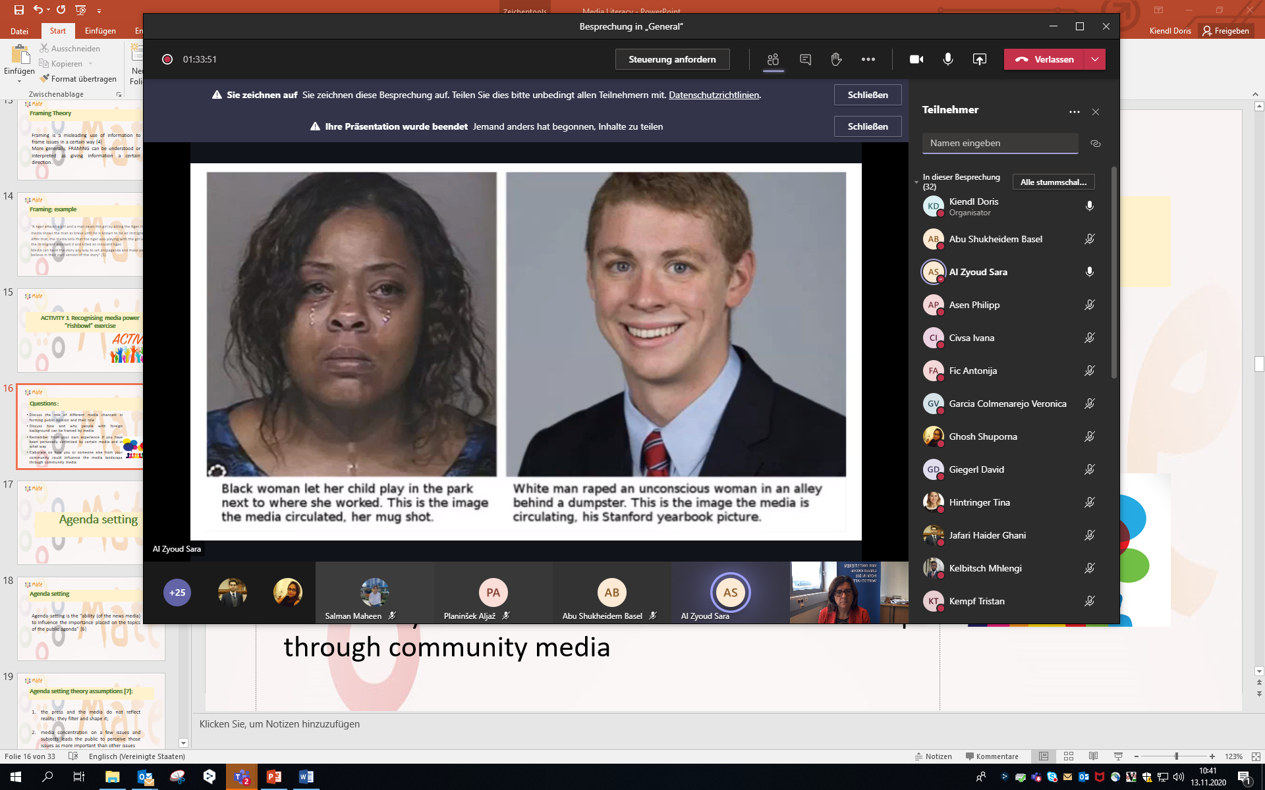
Task: Close the recording notice with Schließen
Action: (x=868, y=95)
